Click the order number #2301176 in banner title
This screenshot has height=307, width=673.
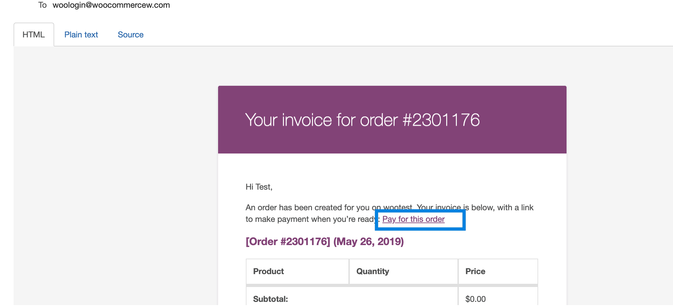click(441, 120)
